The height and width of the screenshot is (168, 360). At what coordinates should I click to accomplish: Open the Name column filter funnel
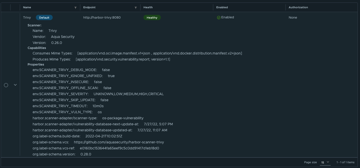pyautogui.click(x=76, y=8)
